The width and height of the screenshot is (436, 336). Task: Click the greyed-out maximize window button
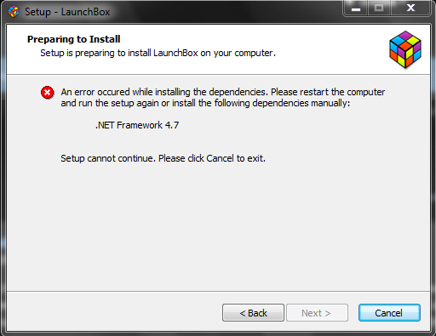(379, 9)
